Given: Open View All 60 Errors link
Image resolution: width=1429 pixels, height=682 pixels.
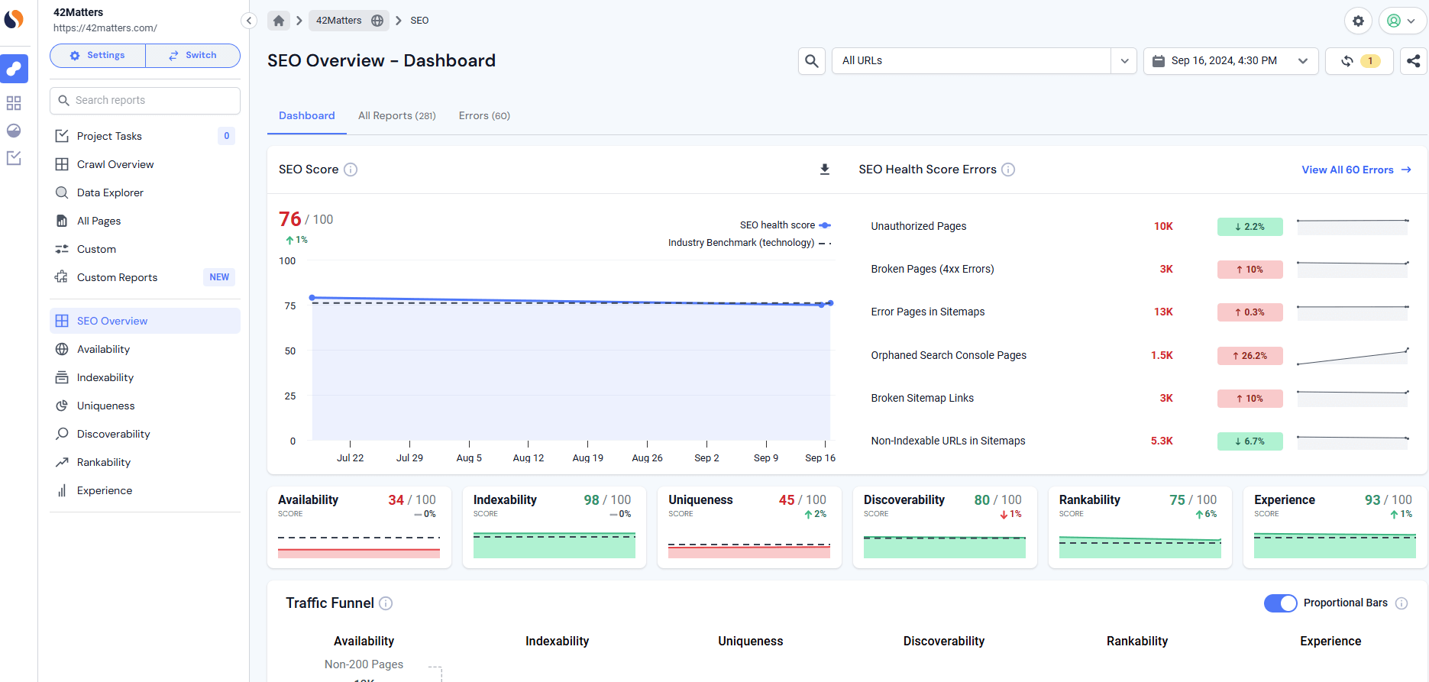Looking at the screenshot, I should [1356, 170].
